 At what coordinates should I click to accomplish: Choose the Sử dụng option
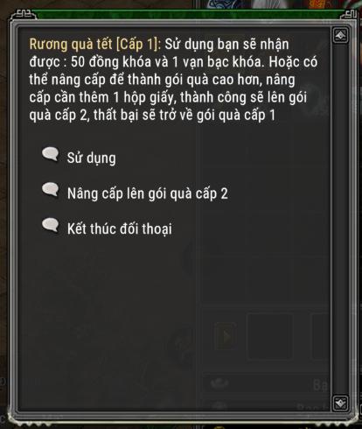click(92, 158)
